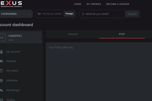
Task: Switch to the General tab
Action: click(73, 34)
